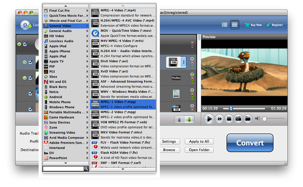Click the Apply to All button

[199, 142]
